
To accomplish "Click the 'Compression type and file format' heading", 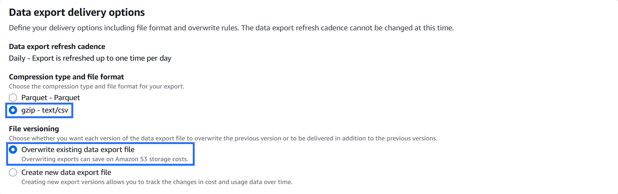I will 66,77.
